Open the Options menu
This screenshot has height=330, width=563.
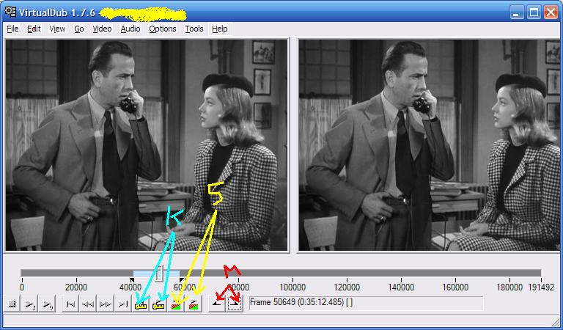tap(163, 29)
